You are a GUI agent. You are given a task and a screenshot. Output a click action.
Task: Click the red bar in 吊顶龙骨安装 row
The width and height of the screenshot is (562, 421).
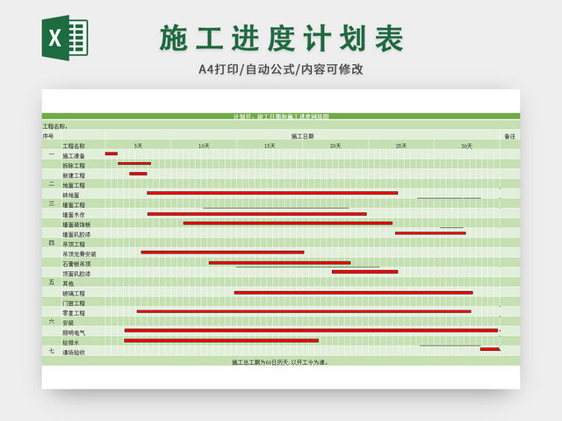coord(222,253)
